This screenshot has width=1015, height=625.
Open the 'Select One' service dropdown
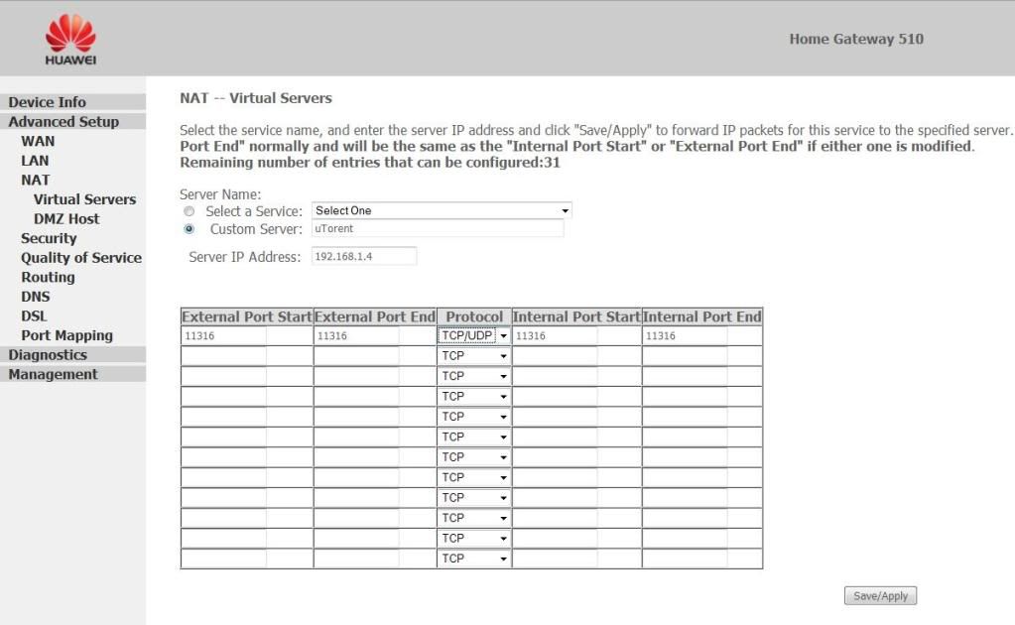coord(442,211)
